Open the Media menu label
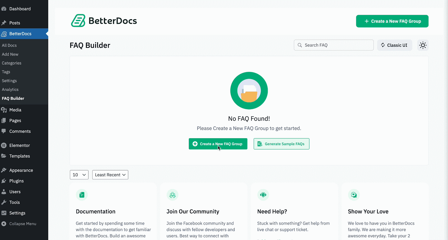Viewport: 448px width, 240px height. pos(15,110)
